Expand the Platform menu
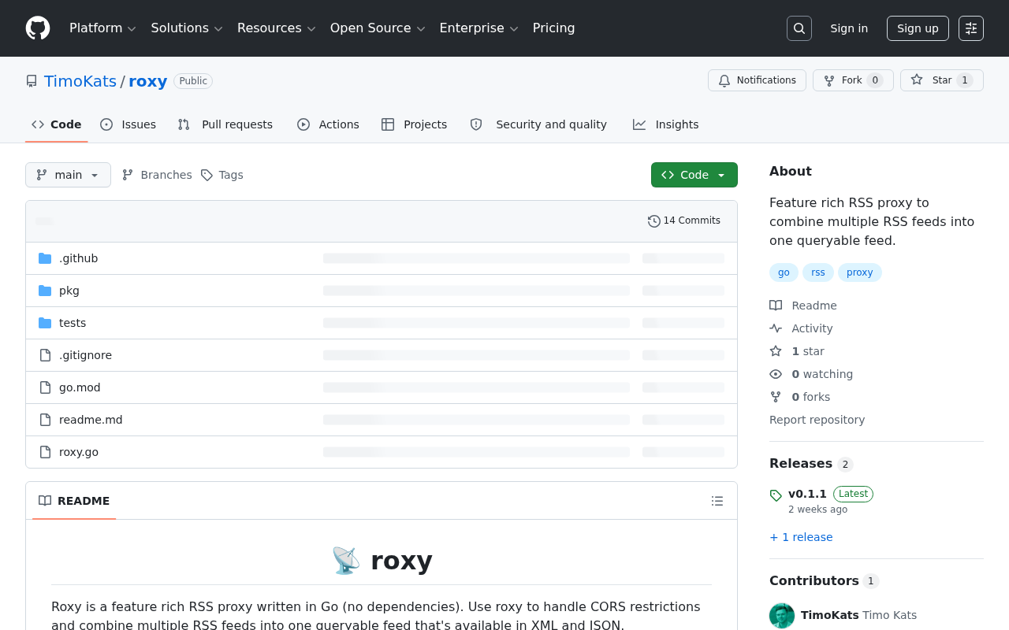 (102, 28)
